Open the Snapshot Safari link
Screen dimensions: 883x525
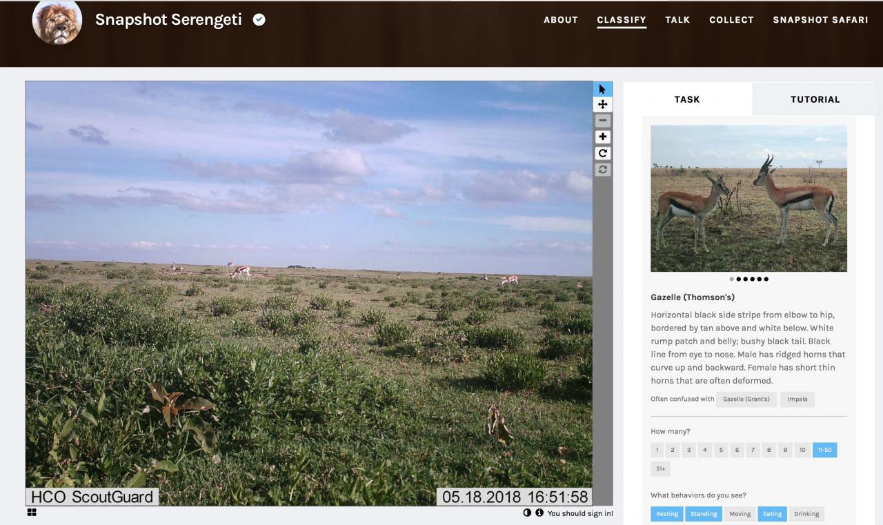(820, 20)
